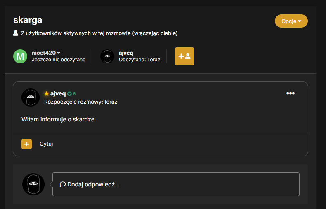Click the Cytuj quote link
The width and height of the screenshot is (326, 209).
(x=46, y=144)
